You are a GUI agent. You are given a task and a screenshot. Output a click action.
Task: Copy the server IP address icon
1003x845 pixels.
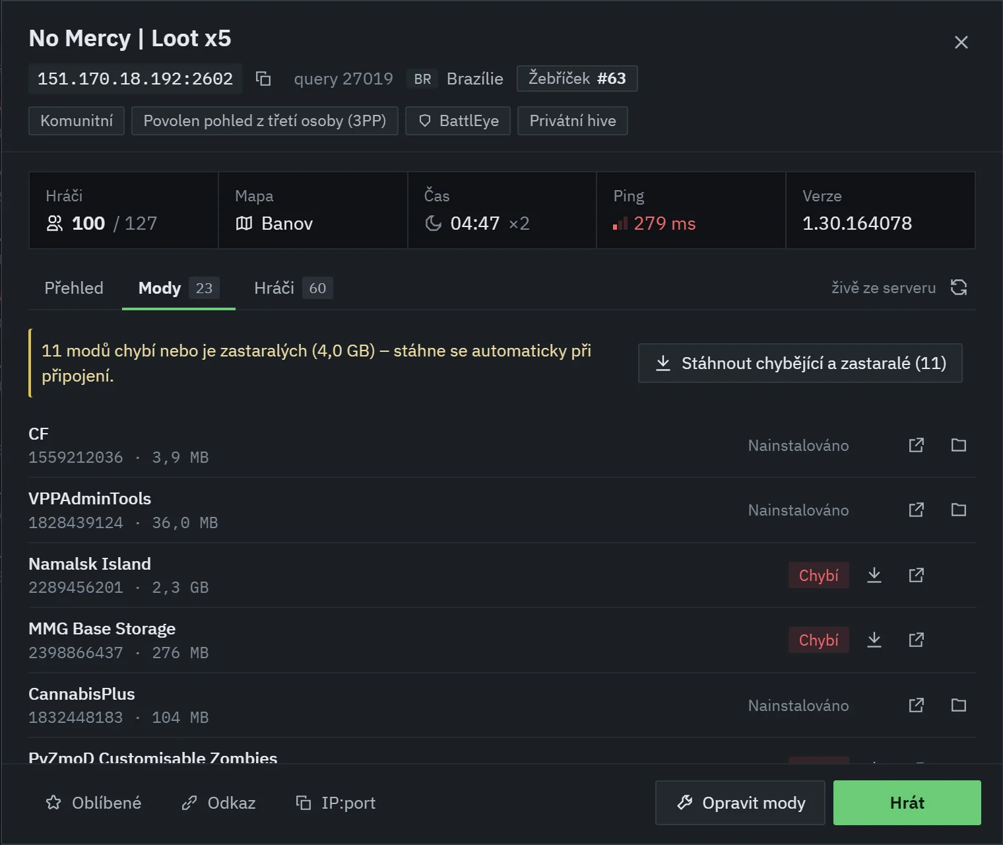coord(263,79)
